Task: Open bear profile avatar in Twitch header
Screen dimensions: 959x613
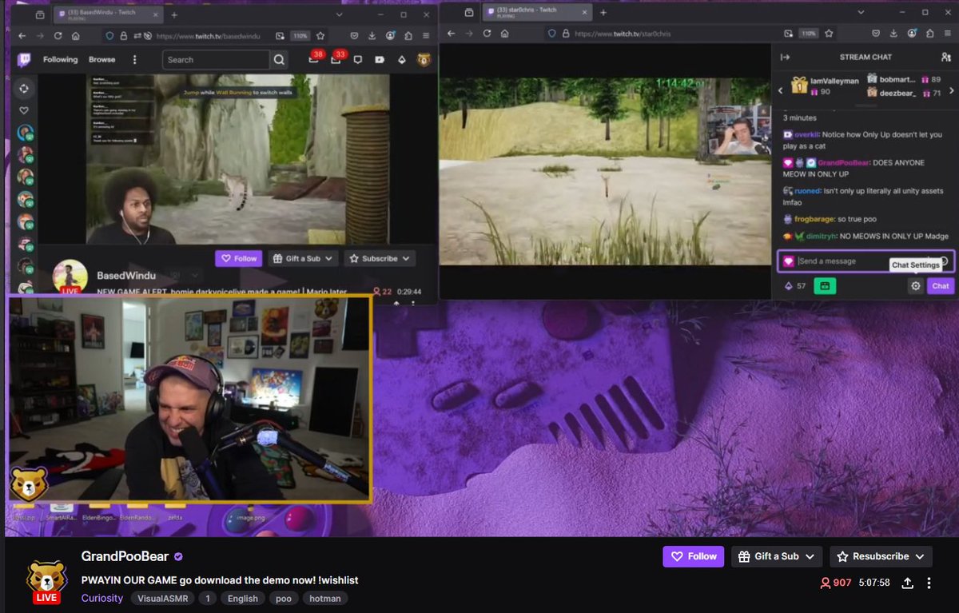Action: [x=424, y=59]
